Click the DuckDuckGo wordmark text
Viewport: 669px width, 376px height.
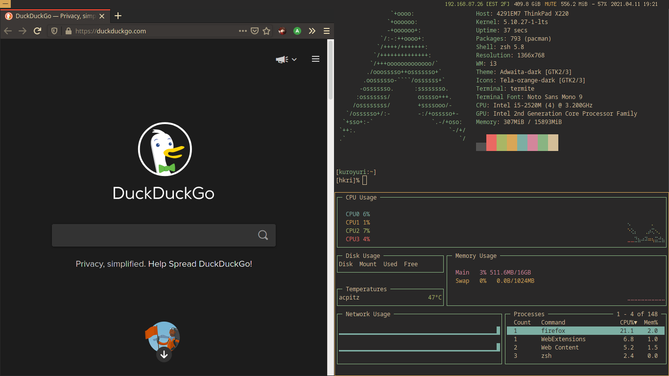coord(164,193)
